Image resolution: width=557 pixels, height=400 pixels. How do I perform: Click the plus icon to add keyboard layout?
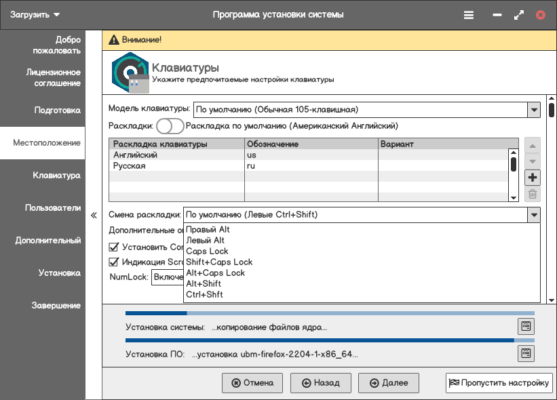click(x=533, y=178)
